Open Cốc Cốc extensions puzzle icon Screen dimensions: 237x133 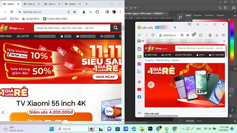[201, 35]
